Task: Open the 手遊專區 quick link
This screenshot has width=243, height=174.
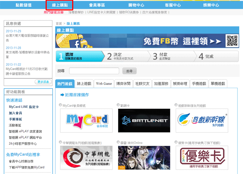Action: pyautogui.click(x=15, y=119)
